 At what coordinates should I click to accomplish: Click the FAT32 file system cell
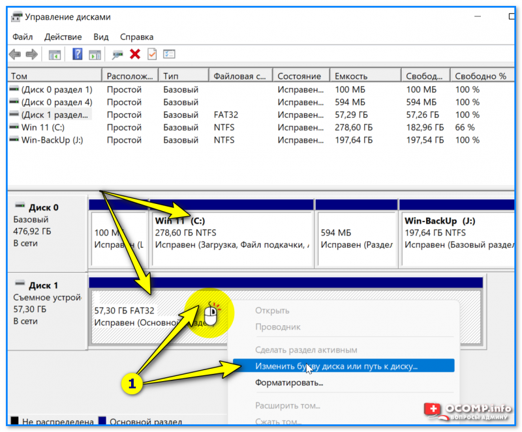[x=226, y=115]
